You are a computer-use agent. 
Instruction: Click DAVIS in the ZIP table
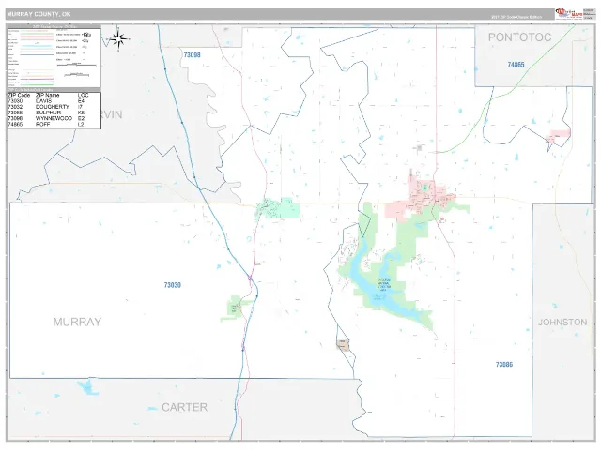(43, 101)
